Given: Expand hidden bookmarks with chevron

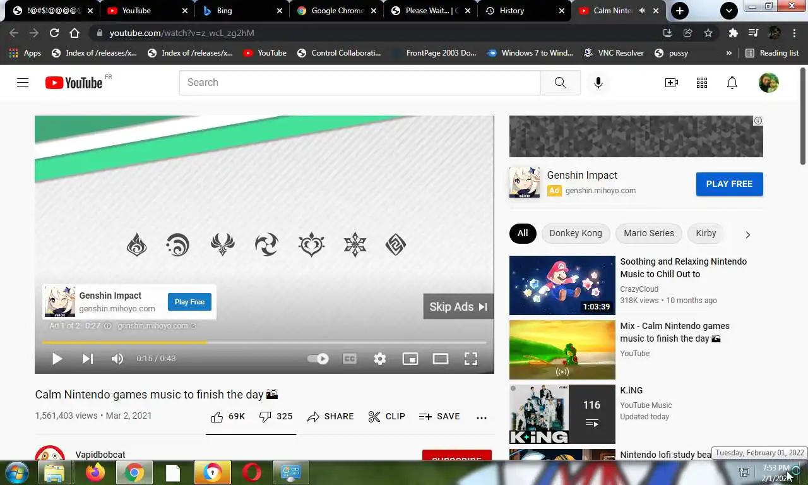Looking at the screenshot, I should (x=729, y=53).
